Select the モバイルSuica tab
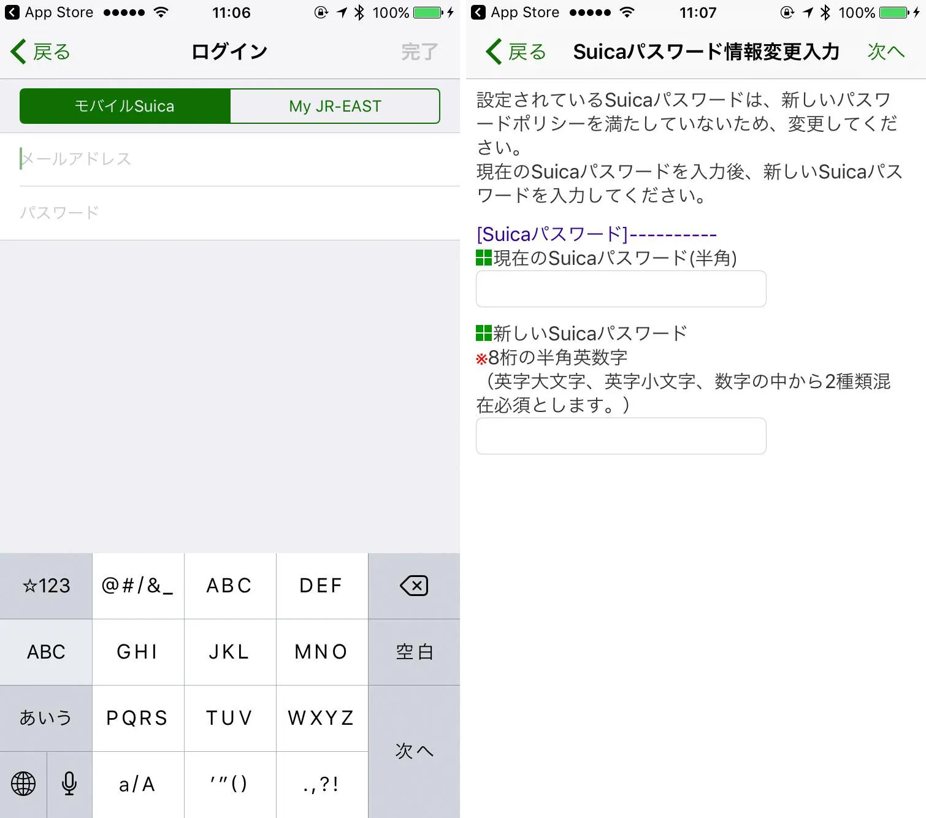This screenshot has width=926, height=818. 125,106
